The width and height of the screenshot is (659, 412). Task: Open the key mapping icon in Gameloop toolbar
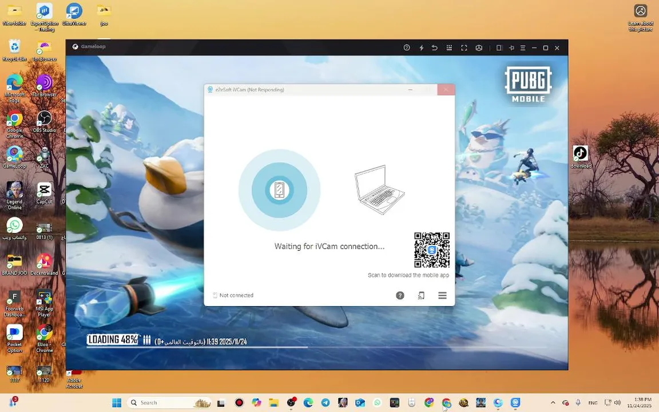(x=449, y=47)
